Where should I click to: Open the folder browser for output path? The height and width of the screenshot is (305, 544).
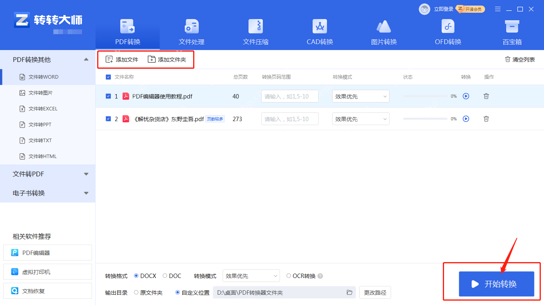coord(350,292)
